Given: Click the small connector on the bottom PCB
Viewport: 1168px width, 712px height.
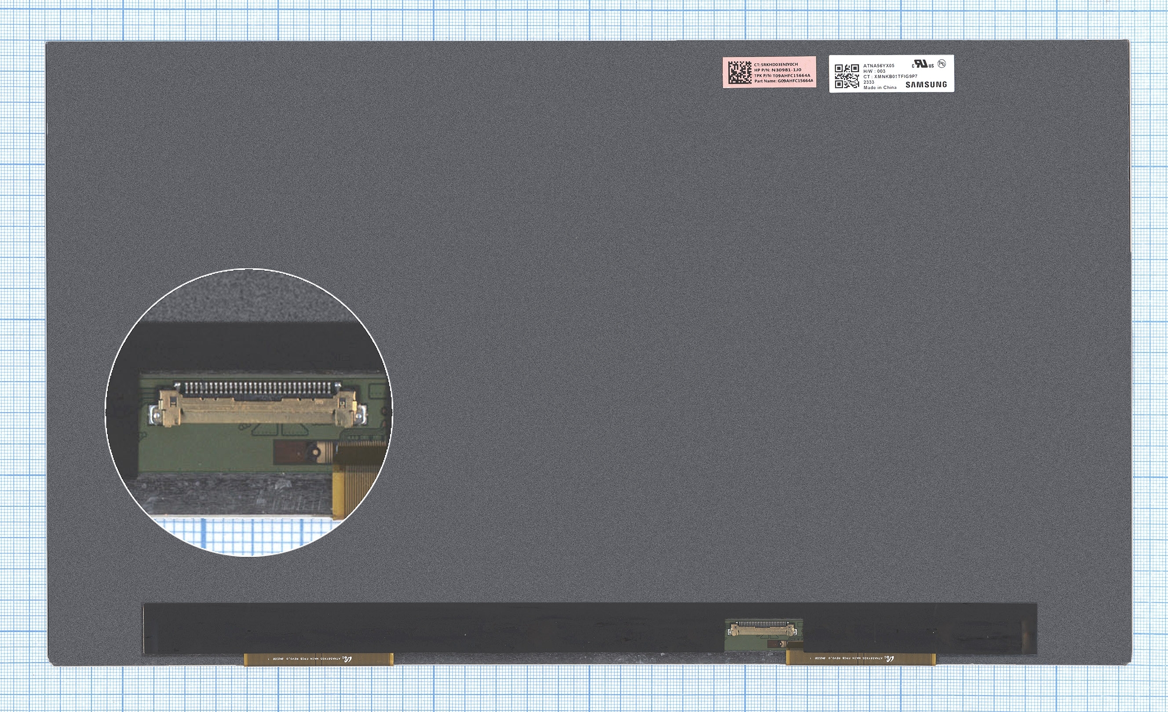Looking at the screenshot, I should coord(762,628).
